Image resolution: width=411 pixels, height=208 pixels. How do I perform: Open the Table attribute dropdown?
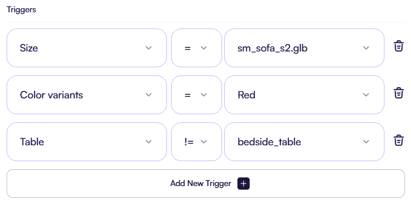[86, 142]
